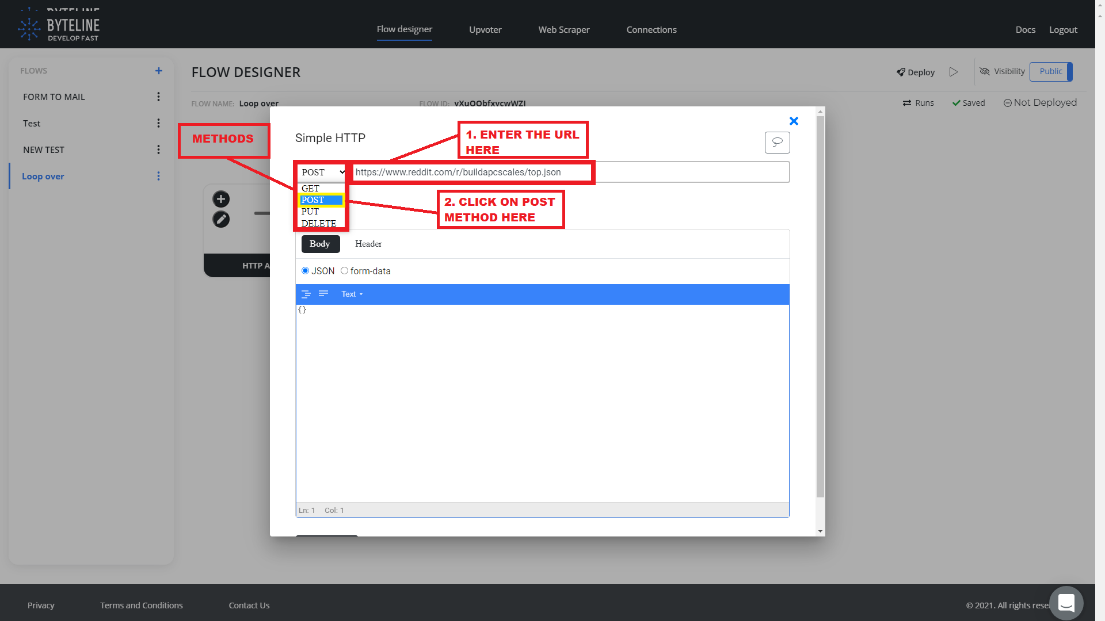This screenshot has width=1105, height=621.
Task: Toggle the Visibility eye icon
Action: pyautogui.click(x=985, y=71)
